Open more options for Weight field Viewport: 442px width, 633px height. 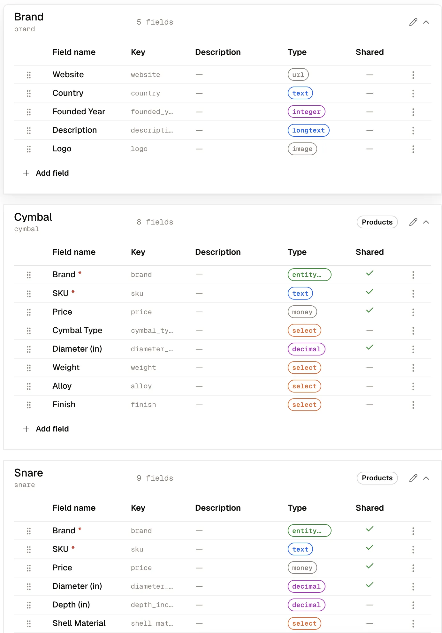point(413,368)
